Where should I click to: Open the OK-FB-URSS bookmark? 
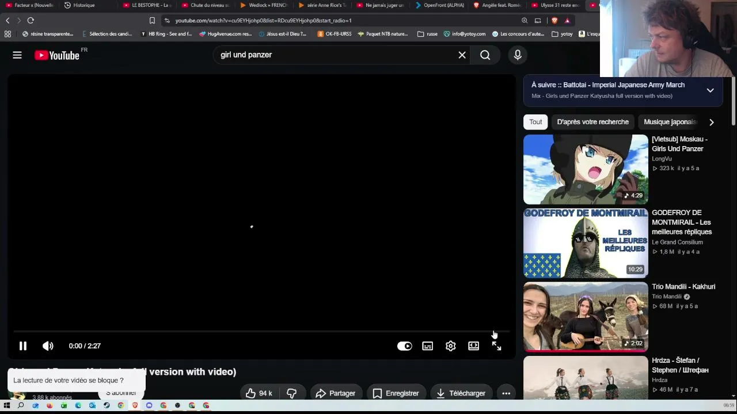click(335, 34)
